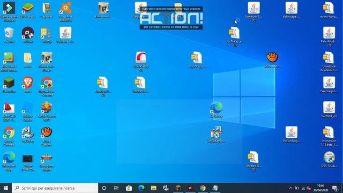This screenshot has height=193, width=343.
Task: Switch to Google Chrome on the taskbar
Action: tap(203, 188)
